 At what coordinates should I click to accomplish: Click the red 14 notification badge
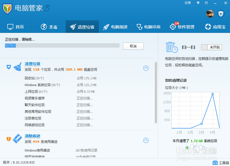(x=177, y=23)
